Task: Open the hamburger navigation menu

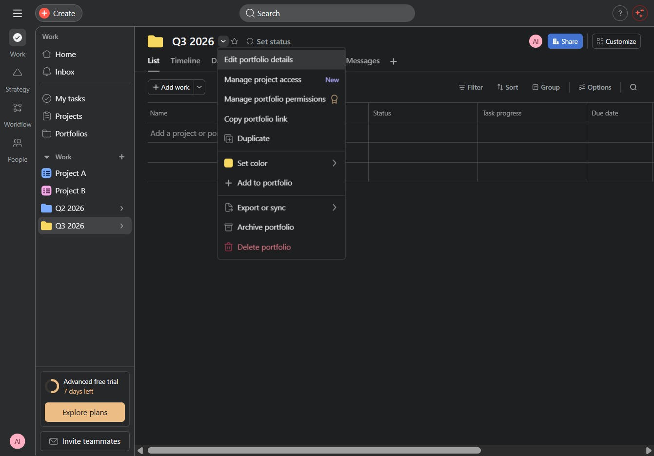Action: point(18,13)
